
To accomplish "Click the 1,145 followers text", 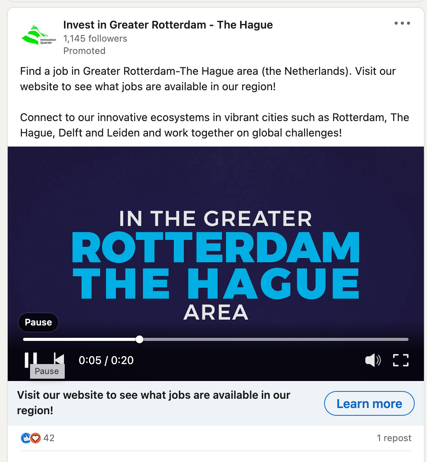I will pos(95,38).
